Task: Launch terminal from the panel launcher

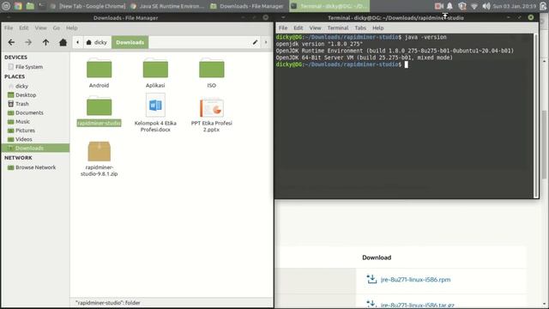Action: [42, 6]
